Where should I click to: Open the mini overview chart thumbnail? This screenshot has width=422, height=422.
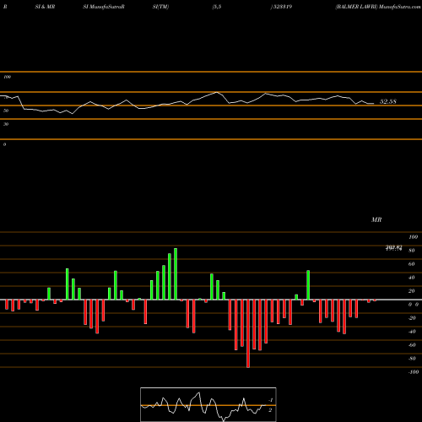point(208,404)
